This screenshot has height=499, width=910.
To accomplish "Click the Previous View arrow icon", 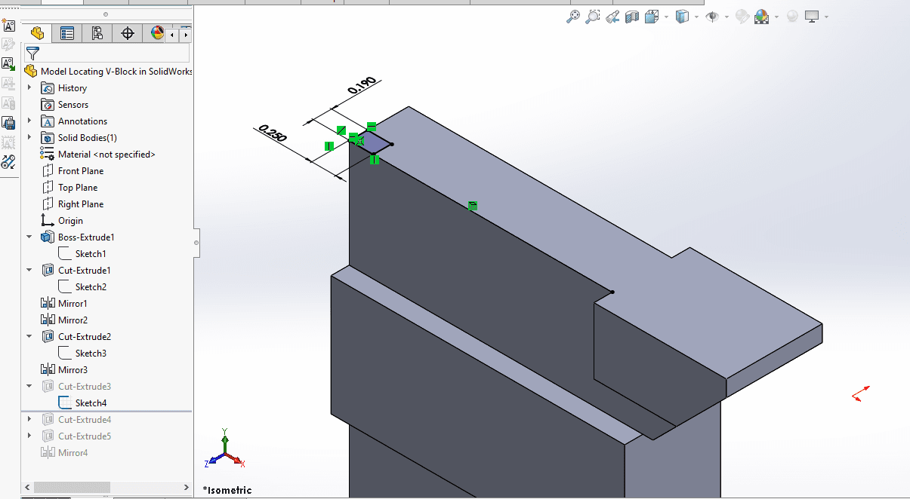I will coord(613,16).
